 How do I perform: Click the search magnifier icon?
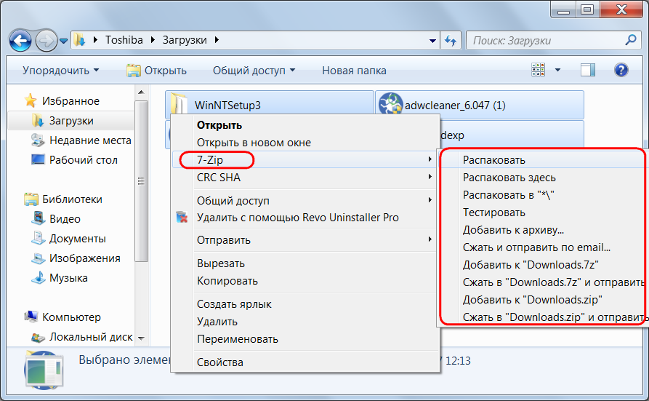[x=632, y=40]
